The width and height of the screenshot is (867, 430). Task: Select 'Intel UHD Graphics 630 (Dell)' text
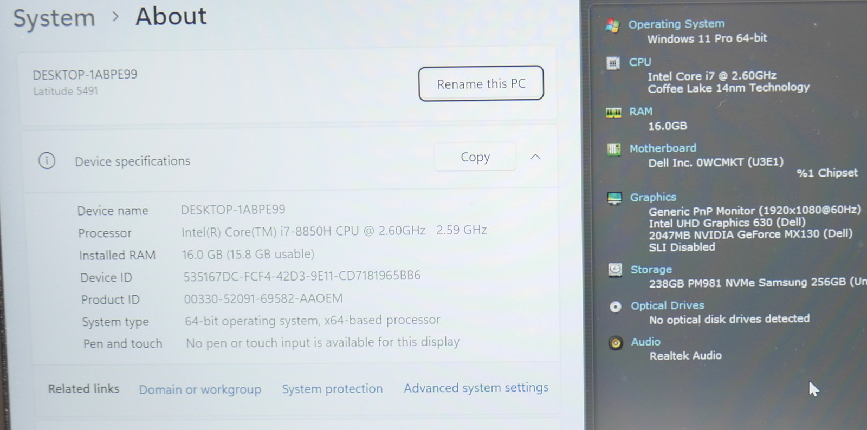pyautogui.click(x=727, y=223)
